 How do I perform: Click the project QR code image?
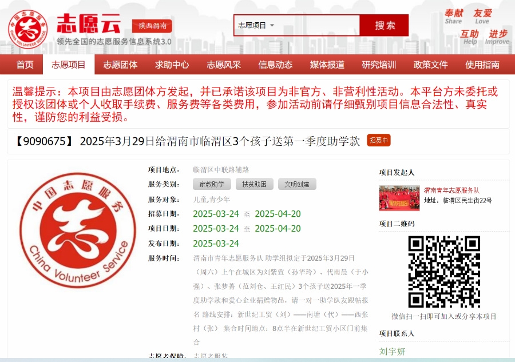pyautogui.click(x=443, y=272)
